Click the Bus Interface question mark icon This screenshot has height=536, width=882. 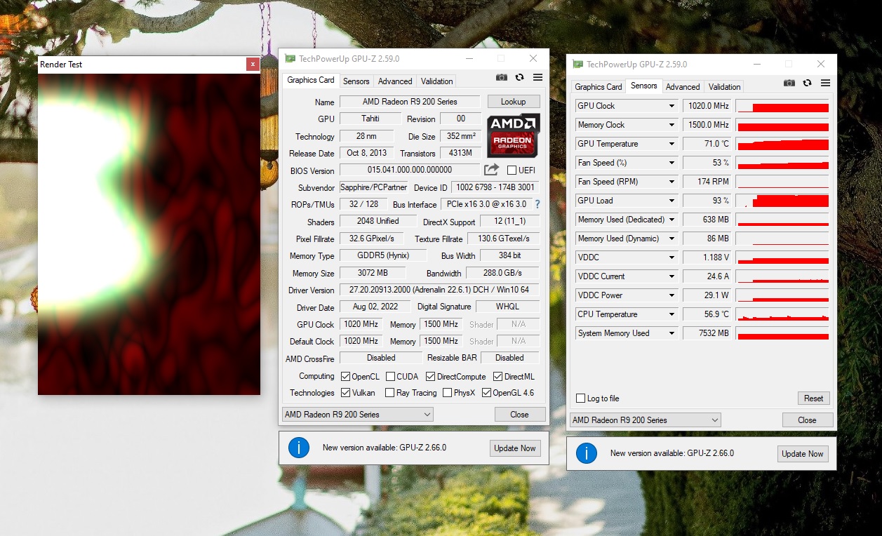coord(537,204)
